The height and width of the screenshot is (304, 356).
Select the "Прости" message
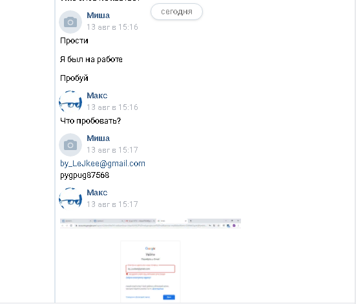coord(74,41)
